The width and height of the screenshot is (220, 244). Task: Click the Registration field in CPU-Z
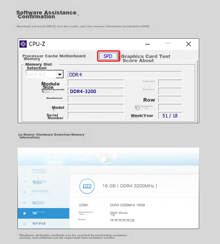170,91
